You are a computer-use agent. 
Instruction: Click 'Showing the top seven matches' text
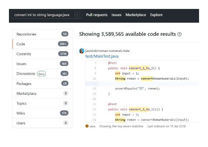(x=121, y=126)
